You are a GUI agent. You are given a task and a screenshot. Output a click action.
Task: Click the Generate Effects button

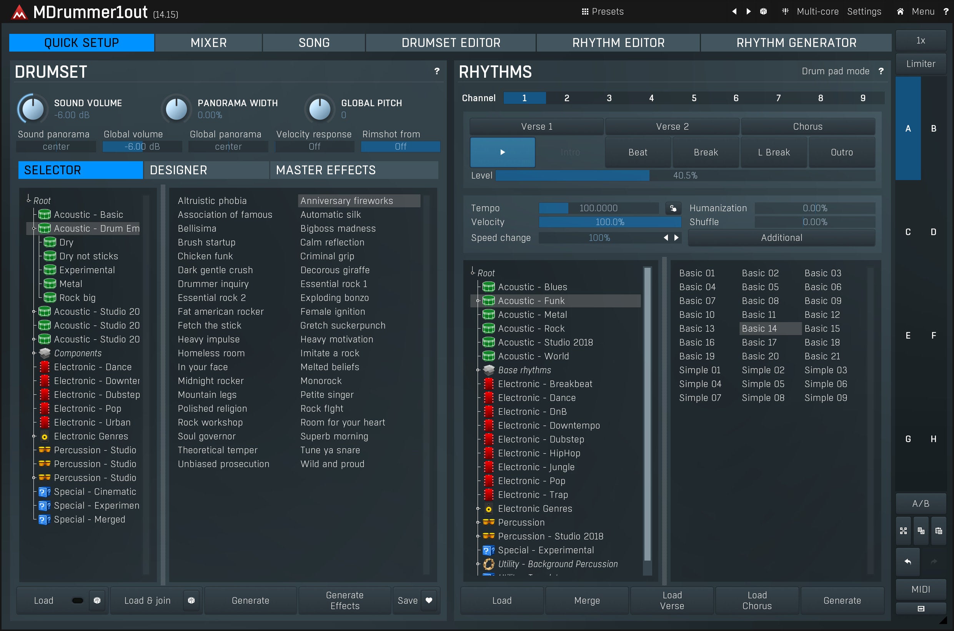344,600
